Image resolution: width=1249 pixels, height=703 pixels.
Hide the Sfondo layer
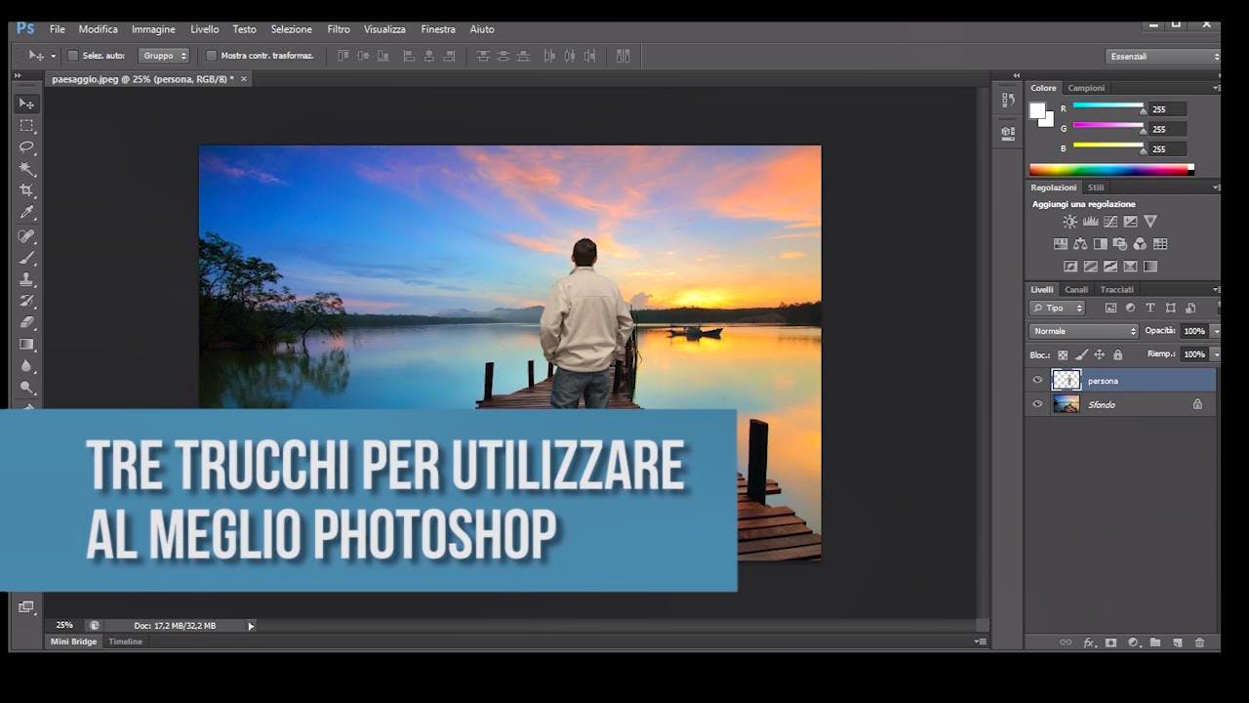(1038, 404)
